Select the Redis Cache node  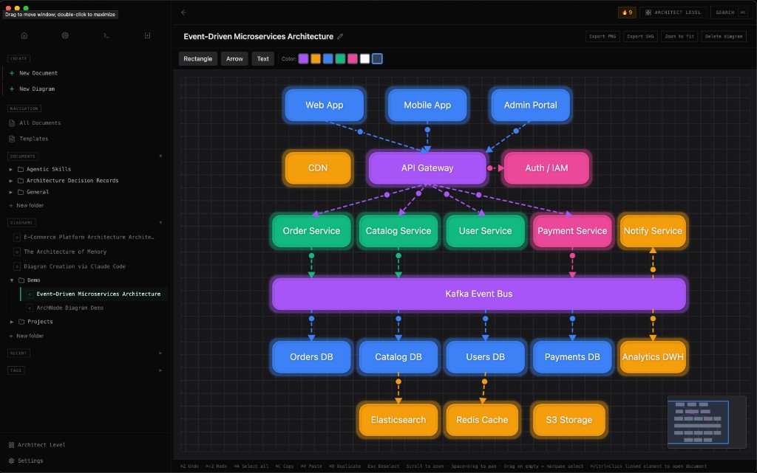(482, 420)
